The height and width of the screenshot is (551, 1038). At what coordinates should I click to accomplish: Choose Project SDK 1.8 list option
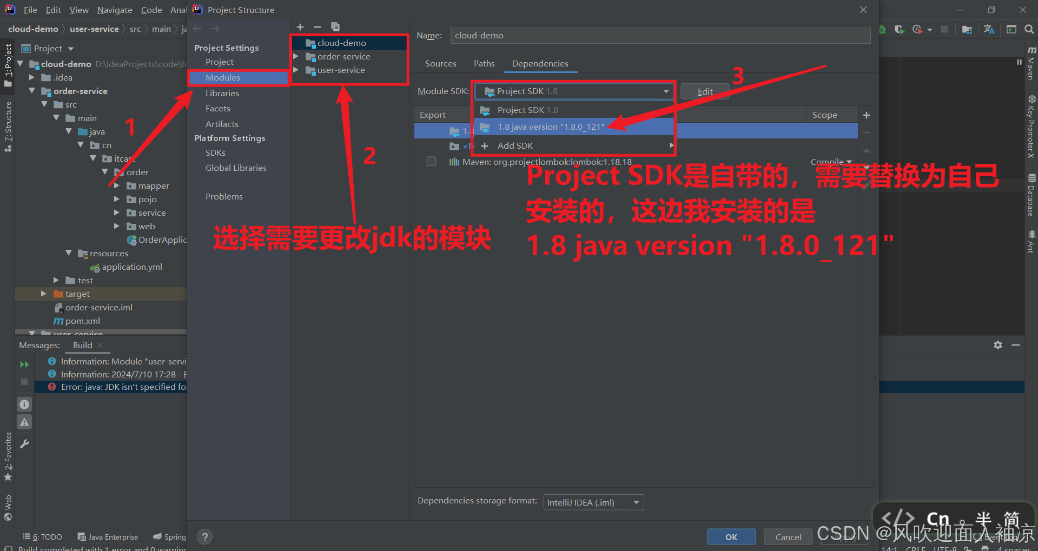pyautogui.click(x=574, y=110)
